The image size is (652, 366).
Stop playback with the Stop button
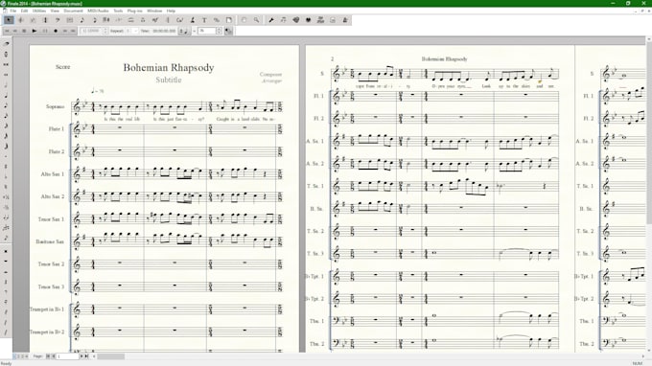pyautogui.click(x=24, y=31)
